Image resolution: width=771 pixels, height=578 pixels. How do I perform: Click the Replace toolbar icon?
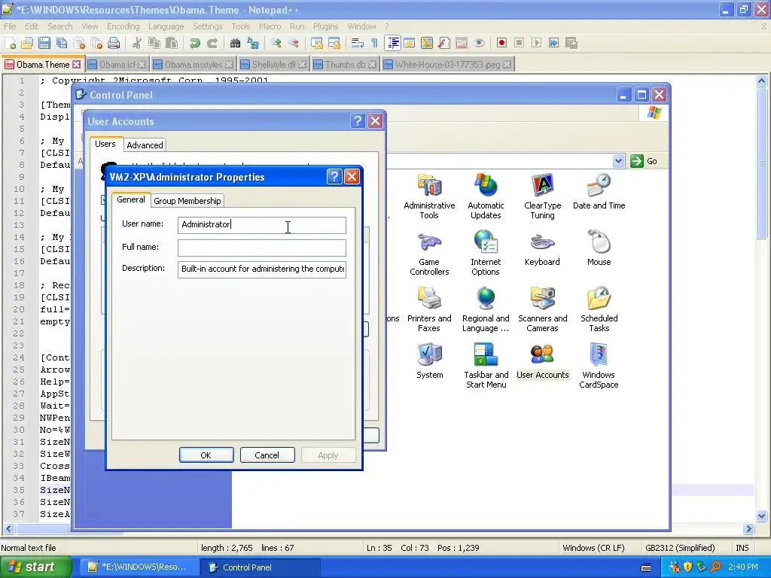click(x=253, y=43)
